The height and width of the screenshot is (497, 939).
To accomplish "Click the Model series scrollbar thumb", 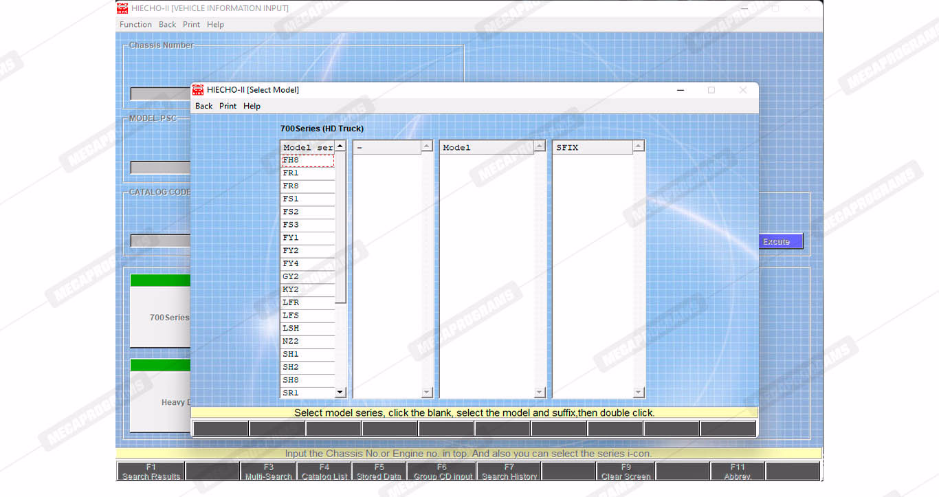I will 340,227.
